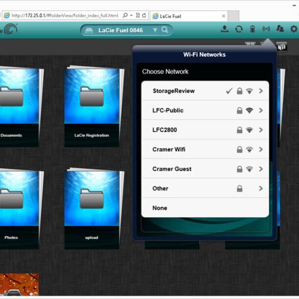Click the compatibility view icon in address bar
Viewport: 299px width, 299px height.
[x=138, y=15]
